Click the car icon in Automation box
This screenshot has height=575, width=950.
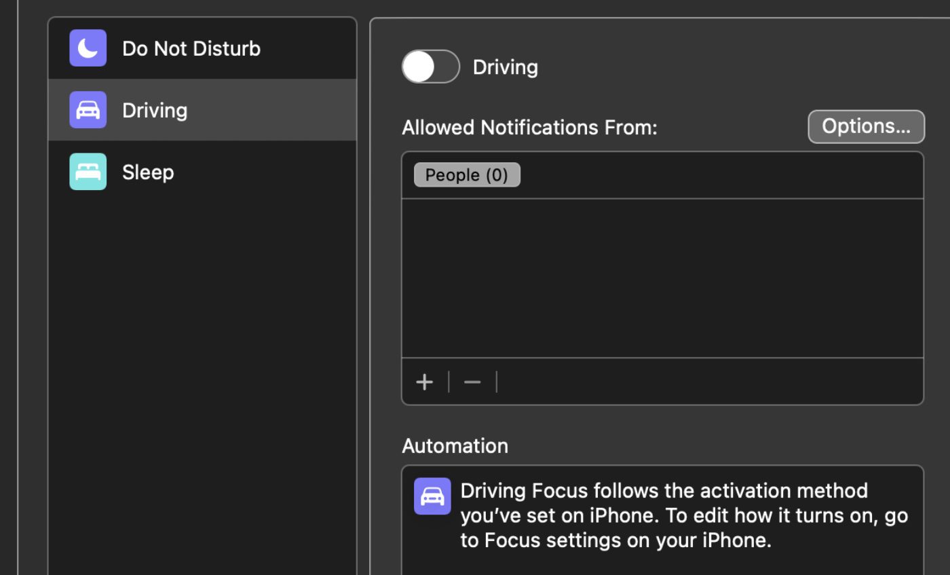(432, 496)
